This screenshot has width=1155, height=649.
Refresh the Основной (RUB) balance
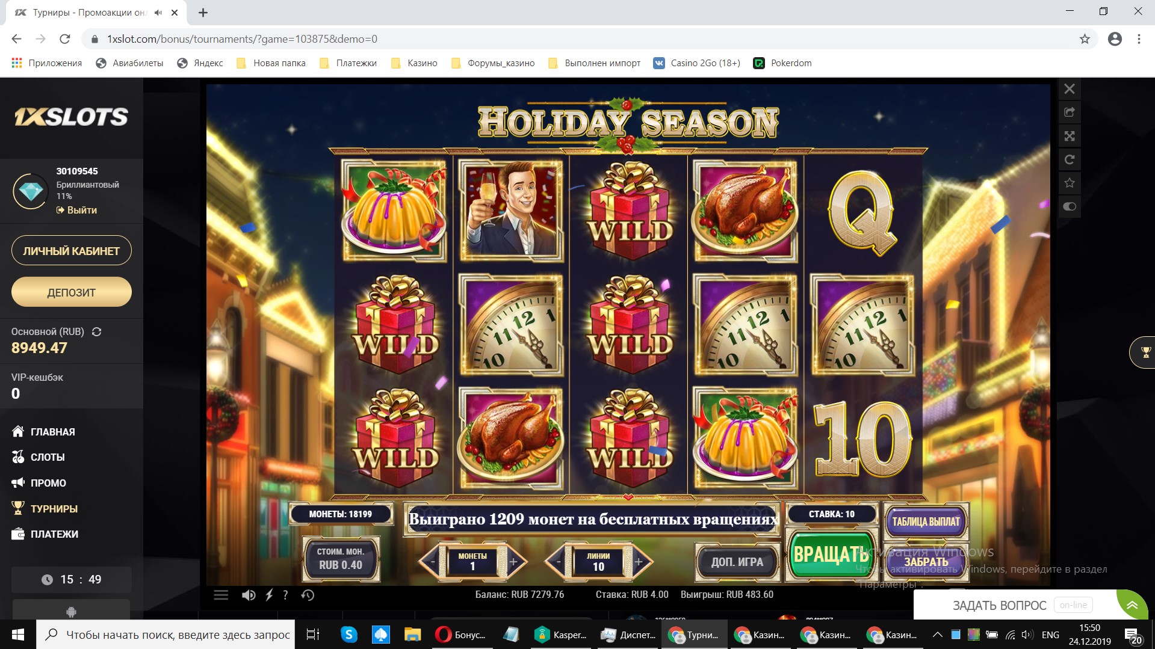click(x=96, y=331)
